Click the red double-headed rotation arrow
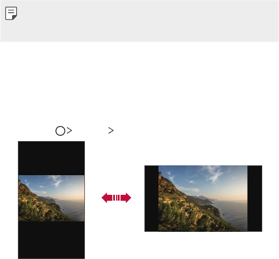 (116, 198)
